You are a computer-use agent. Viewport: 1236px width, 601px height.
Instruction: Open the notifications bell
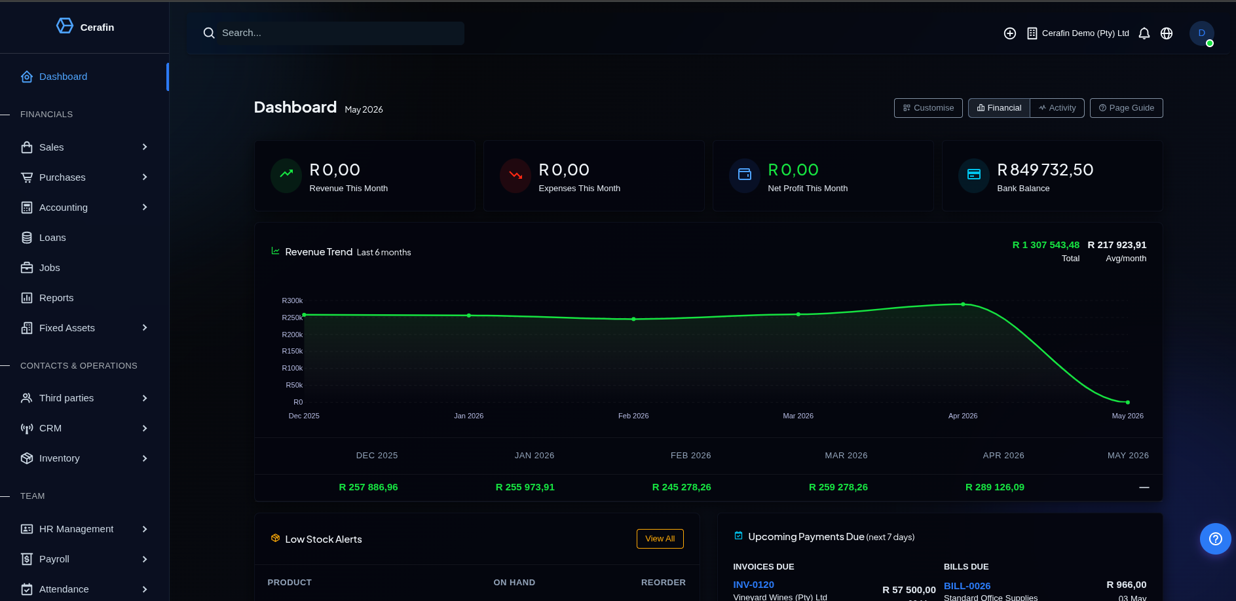point(1144,33)
